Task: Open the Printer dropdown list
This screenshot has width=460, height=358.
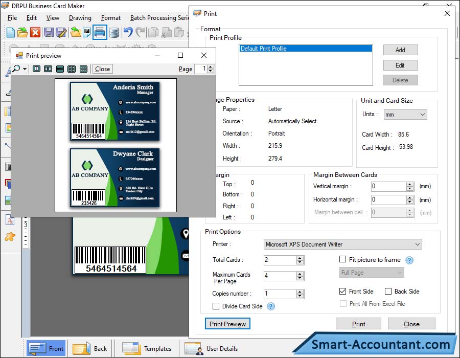Action: click(342, 244)
